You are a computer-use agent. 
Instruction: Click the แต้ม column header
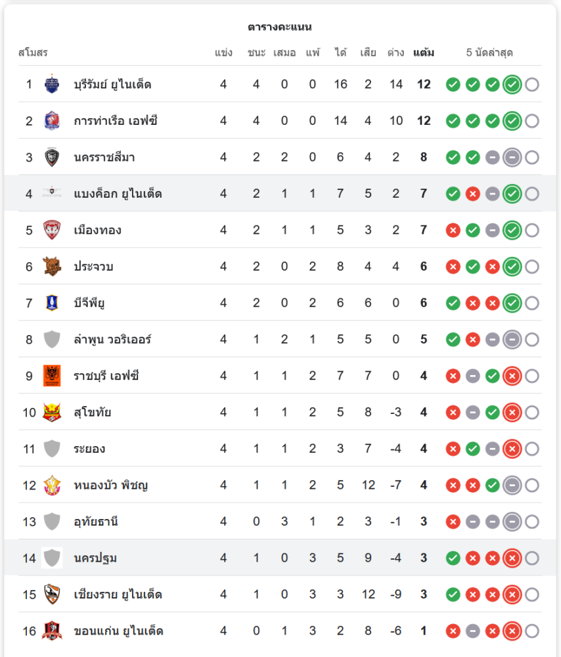click(424, 53)
